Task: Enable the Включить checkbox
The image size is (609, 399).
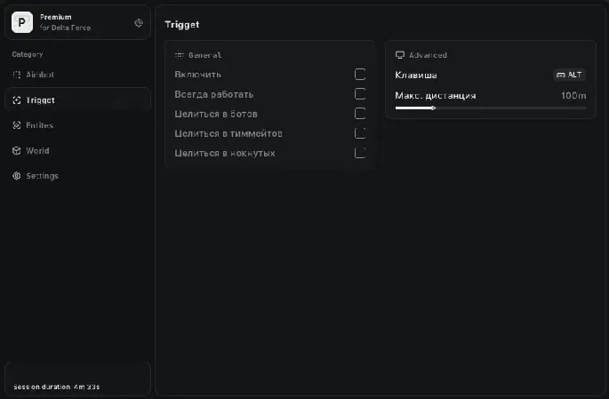Action: click(360, 75)
